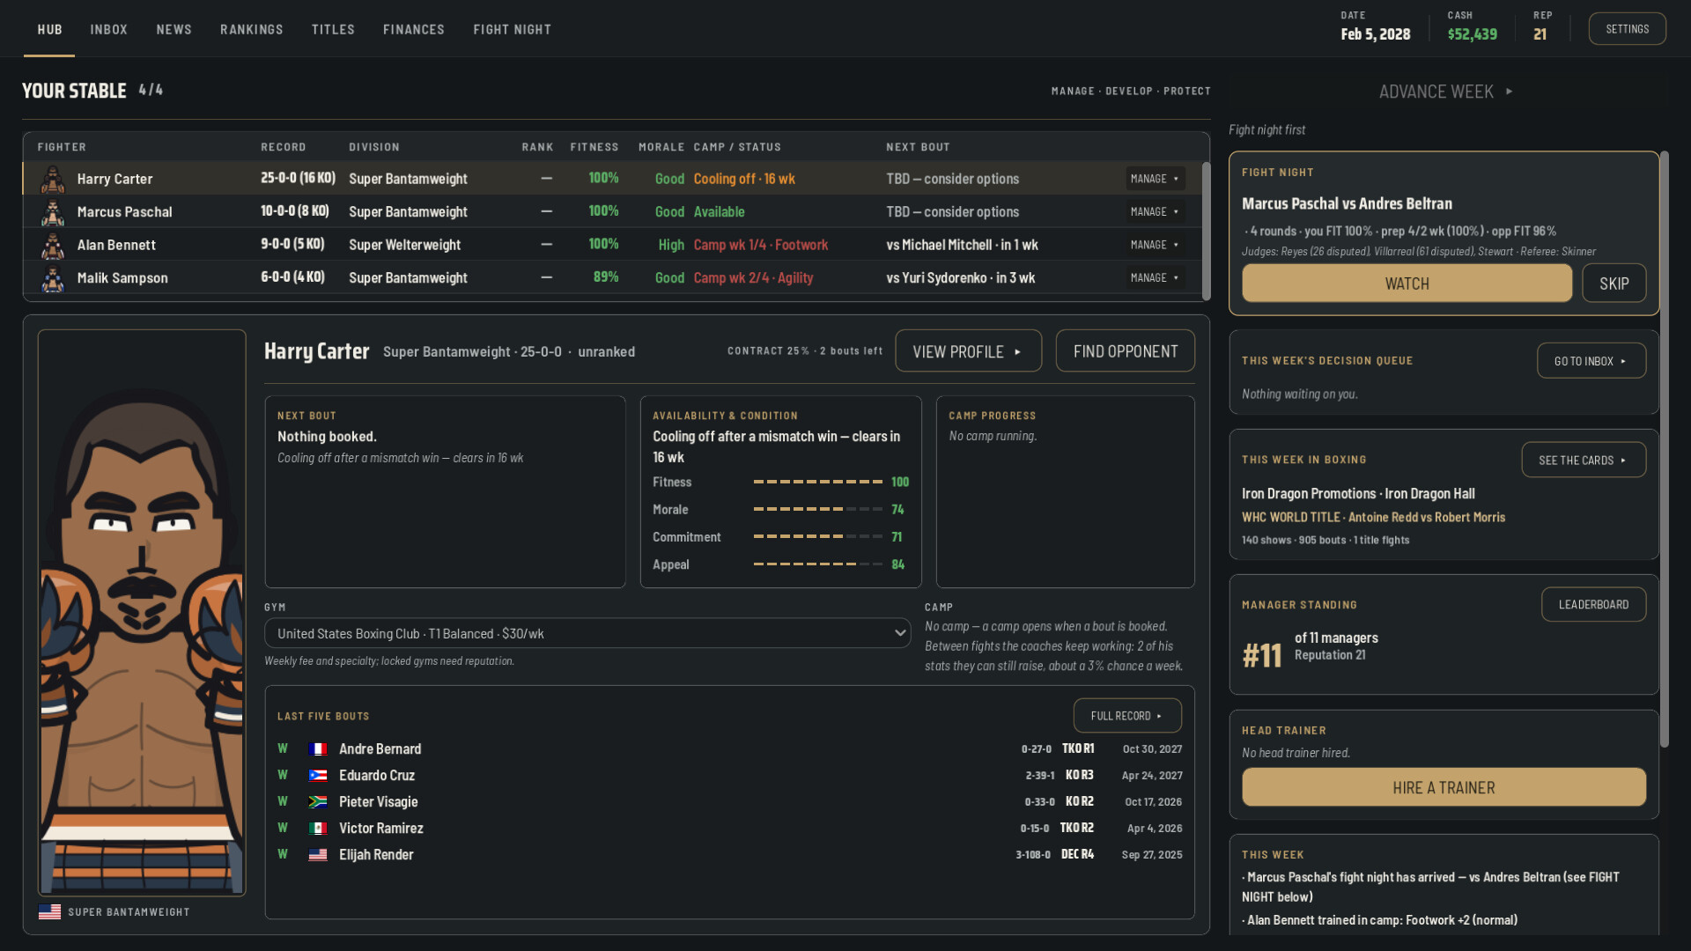
Task: Click the South Africa flag beside Pieter Visagie
Action: (x=318, y=802)
